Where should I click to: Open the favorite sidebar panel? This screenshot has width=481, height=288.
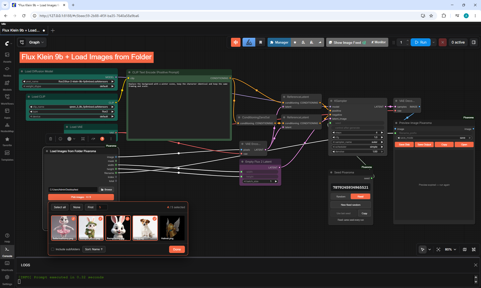[7, 141]
